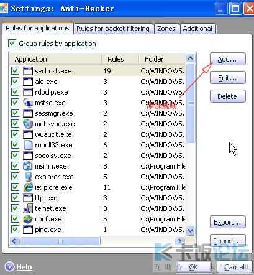Image resolution: width=254 pixels, height=275 pixels.
Task: Select the spoolsv.exe row name
Action: click(53, 156)
